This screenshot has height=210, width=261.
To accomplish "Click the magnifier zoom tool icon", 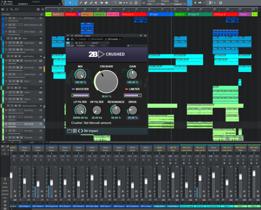I will 131,3.
